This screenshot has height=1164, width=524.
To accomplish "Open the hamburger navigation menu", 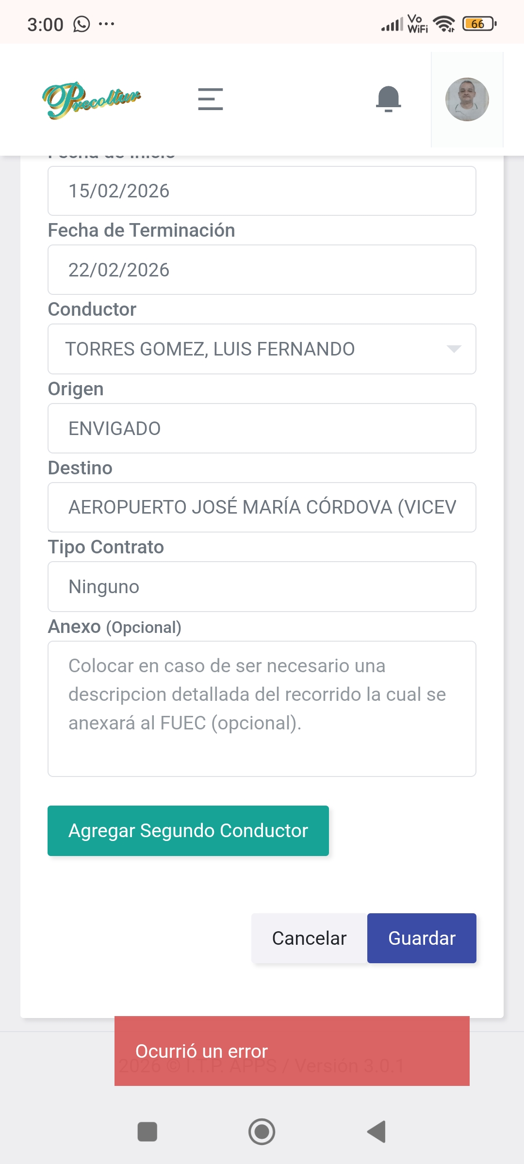I will click(211, 99).
